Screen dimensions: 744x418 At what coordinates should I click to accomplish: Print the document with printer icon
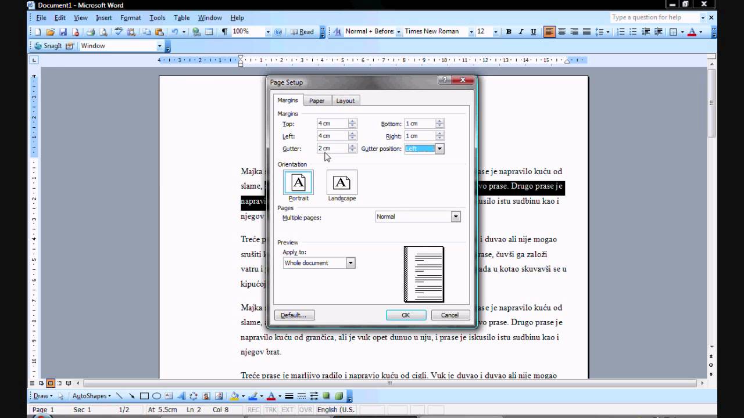point(91,32)
